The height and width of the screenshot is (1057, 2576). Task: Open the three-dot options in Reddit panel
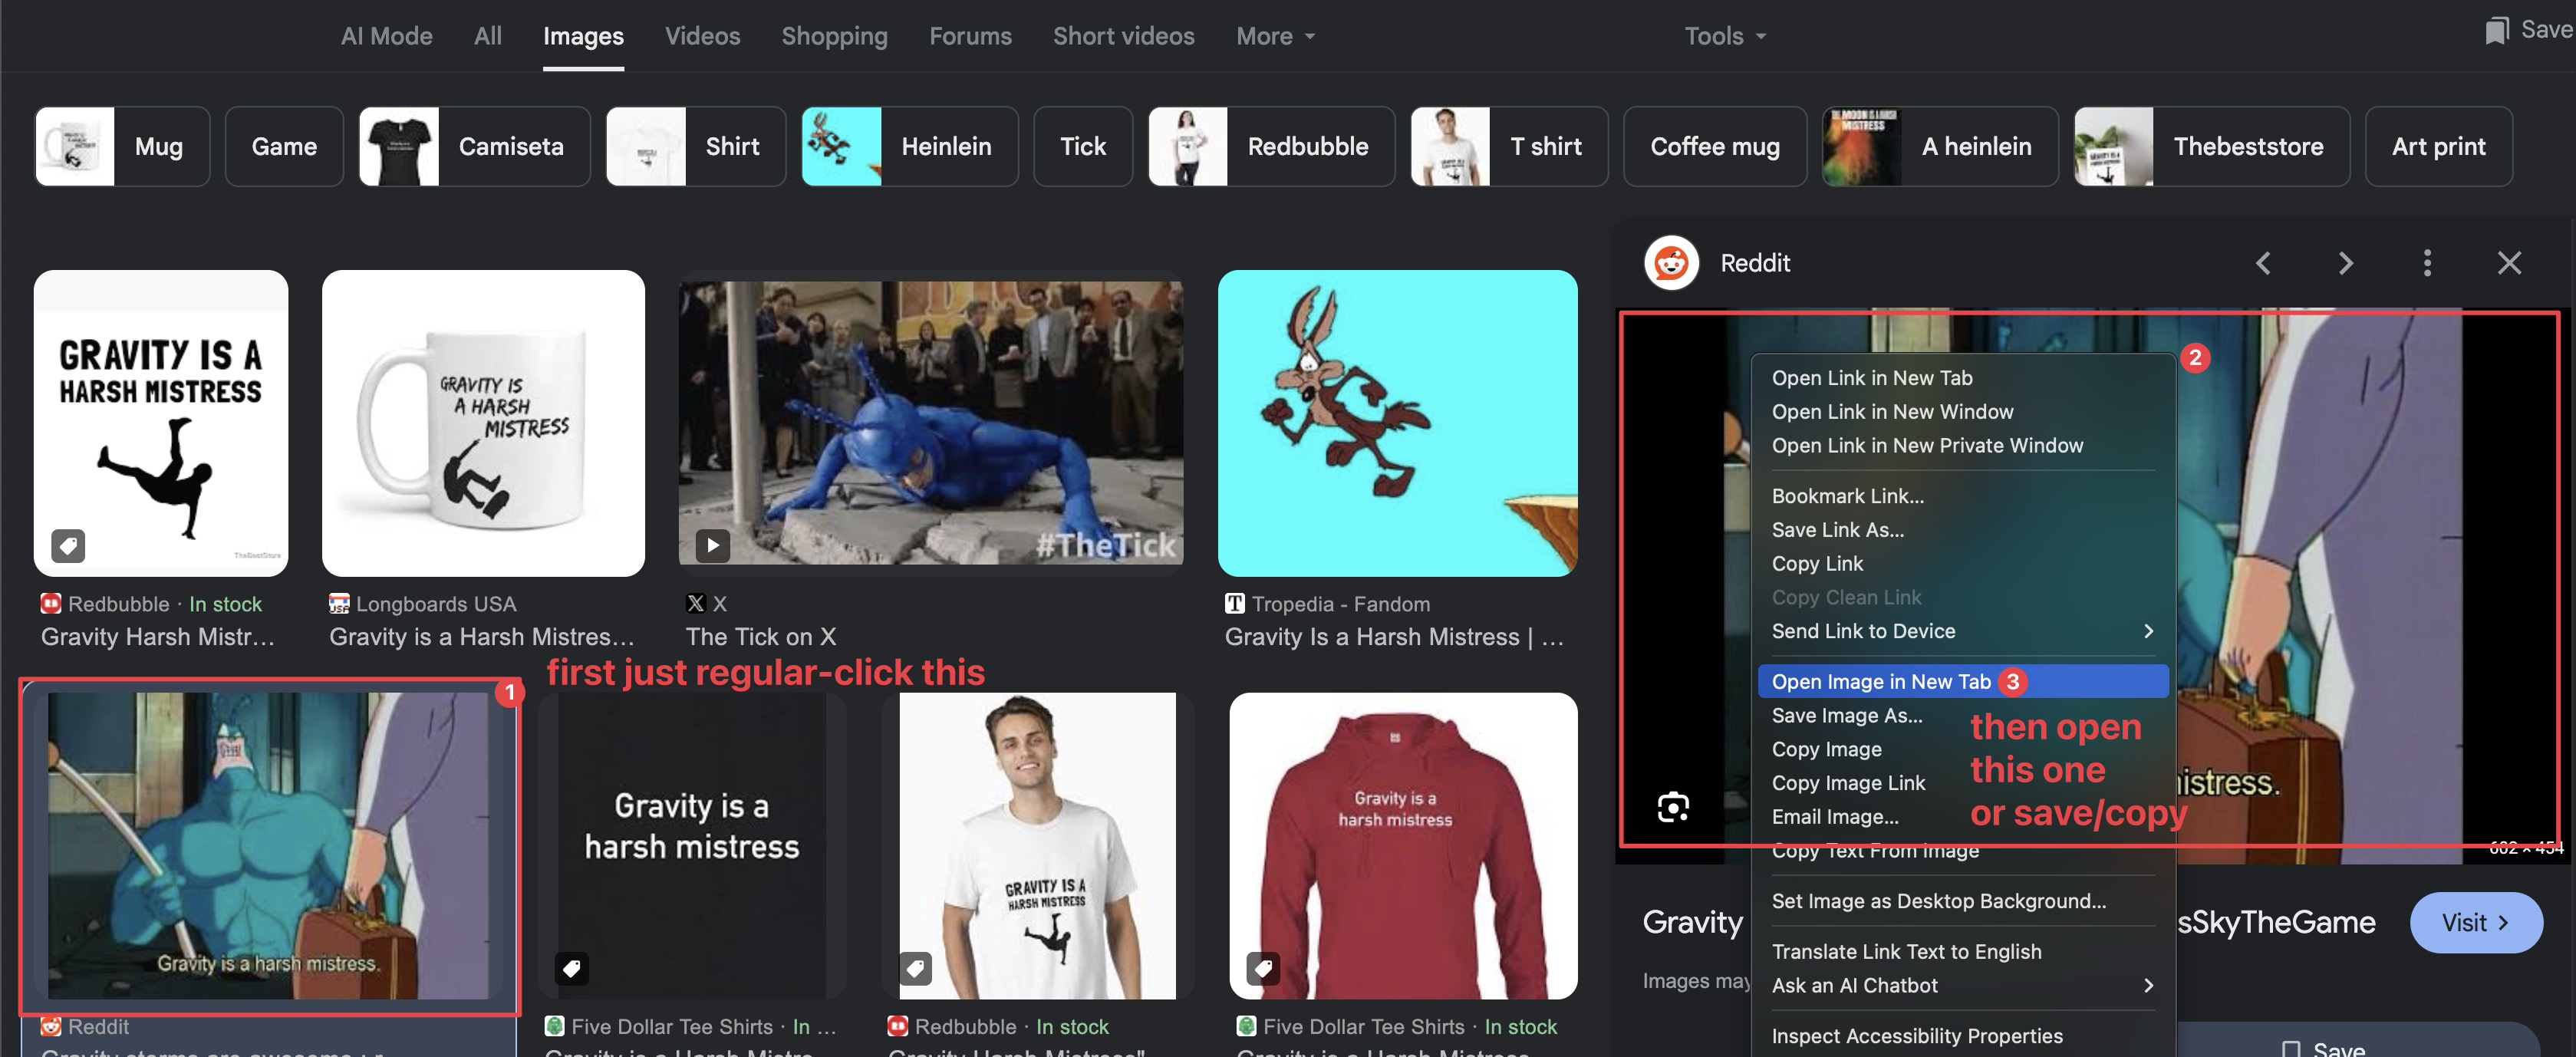(2427, 263)
